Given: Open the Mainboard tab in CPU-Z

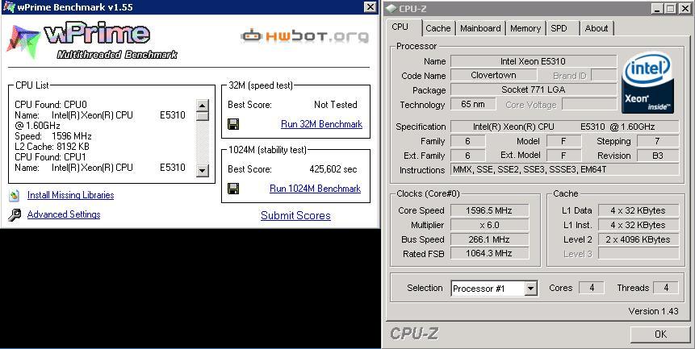Looking at the screenshot, I should [x=480, y=28].
